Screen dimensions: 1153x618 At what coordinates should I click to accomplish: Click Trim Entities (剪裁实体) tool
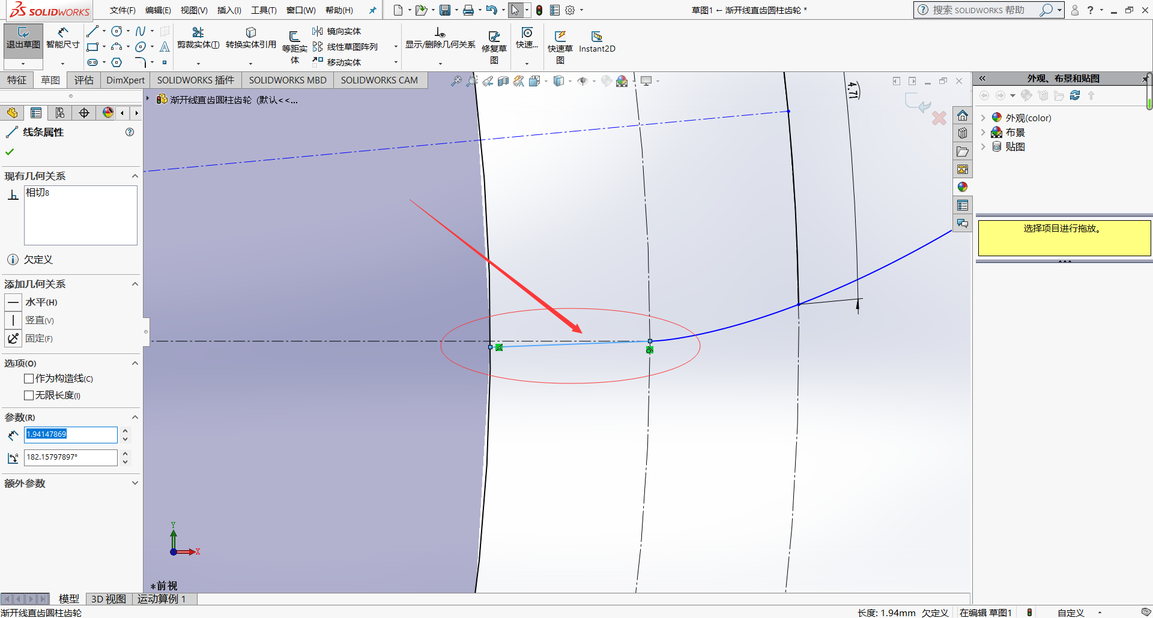click(198, 38)
